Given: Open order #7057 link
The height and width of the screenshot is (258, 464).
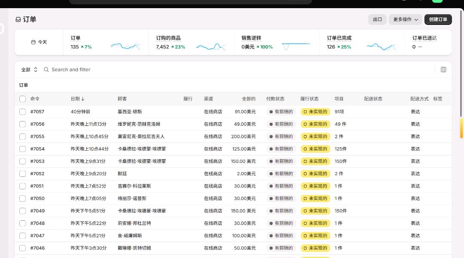Looking at the screenshot, I should click(x=37, y=112).
